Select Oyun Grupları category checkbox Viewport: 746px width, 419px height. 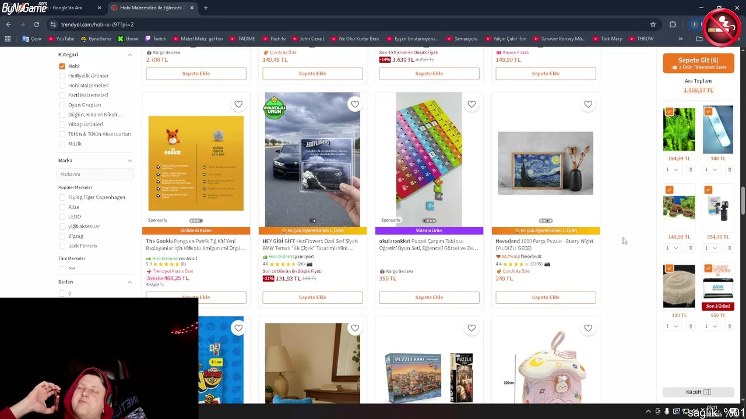[x=62, y=105]
